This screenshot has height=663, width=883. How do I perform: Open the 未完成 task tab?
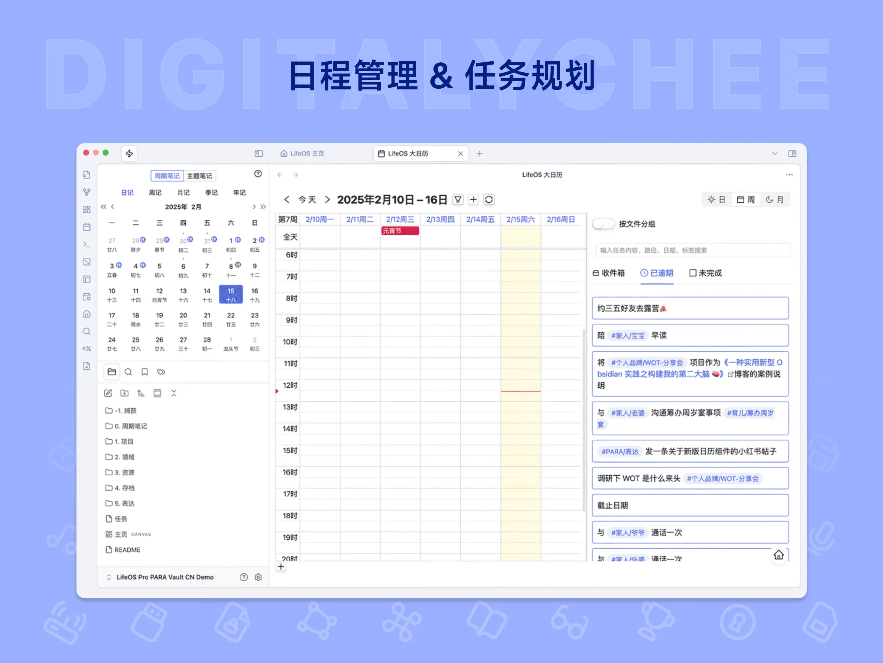(705, 273)
